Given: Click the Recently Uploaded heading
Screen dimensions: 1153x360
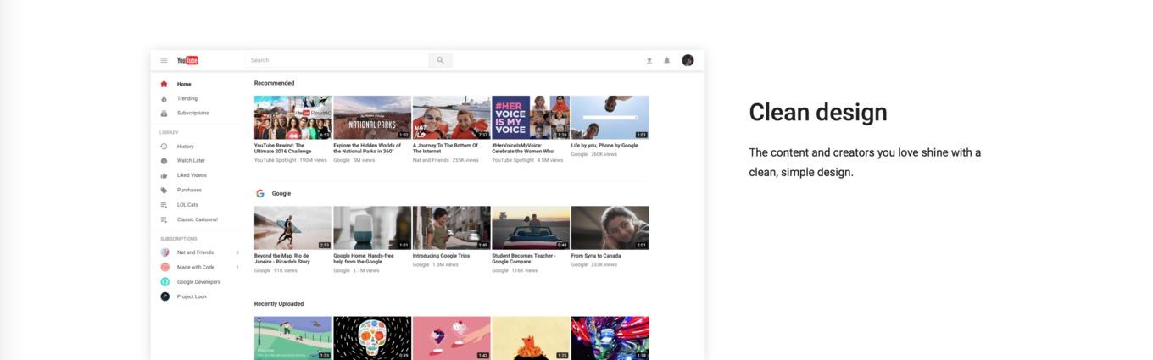Looking at the screenshot, I should [x=279, y=304].
